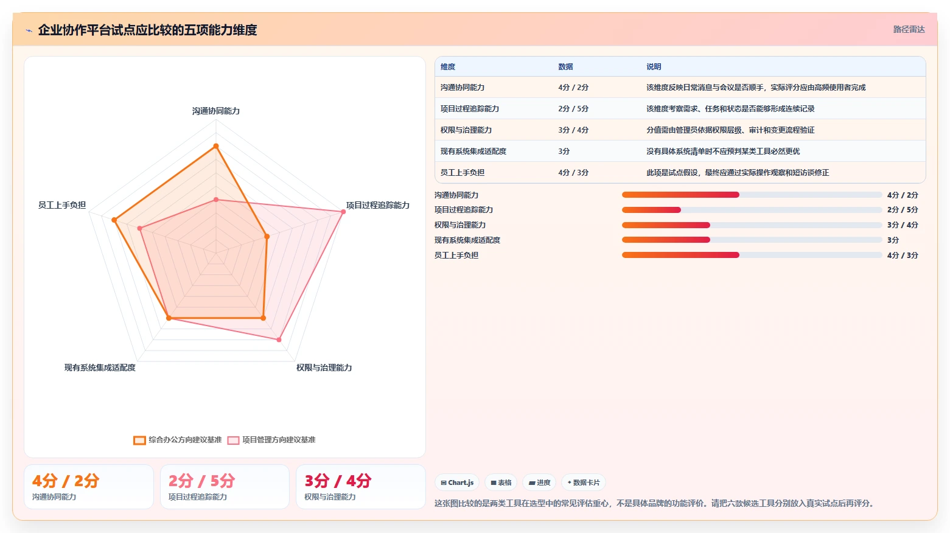The width and height of the screenshot is (950, 533).
Task: Select the Chart.js tag
Action: point(457,482)
